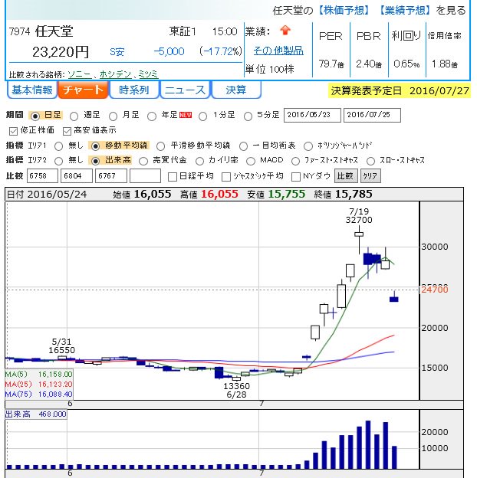This screenshot has width=477, height=478.
Task: Click the end date field 2016/07/25
Action: click(x=372, y=115)
